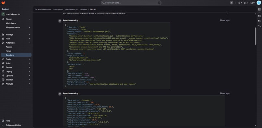
Task: Click the Code section icon
Action: pyautogui.click(x=3, y=59)
